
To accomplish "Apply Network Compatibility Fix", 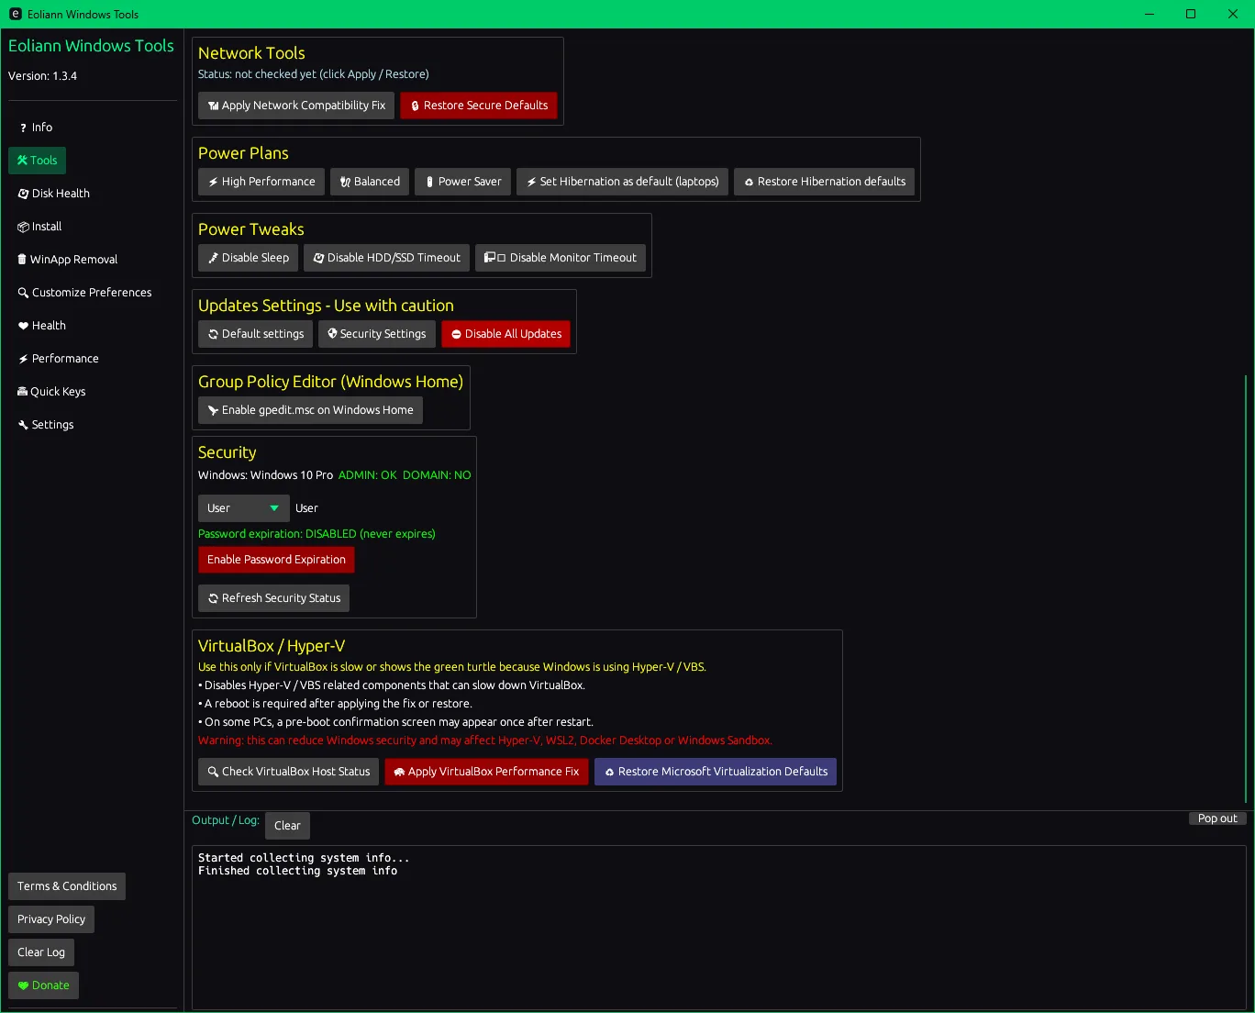I will point(296,106).
